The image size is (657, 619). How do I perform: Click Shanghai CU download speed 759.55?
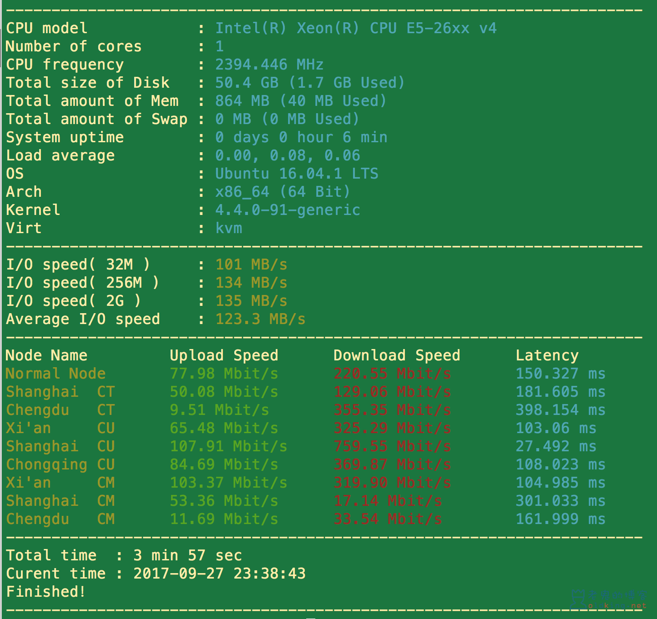(392, 446)
